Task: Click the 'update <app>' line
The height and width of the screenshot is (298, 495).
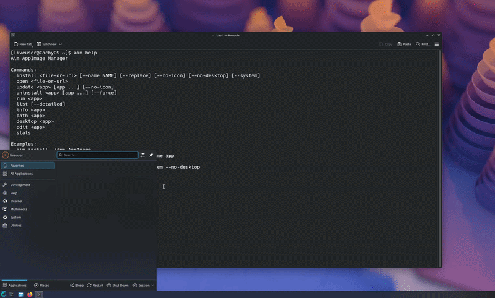Action: click(x=65, y=87)
